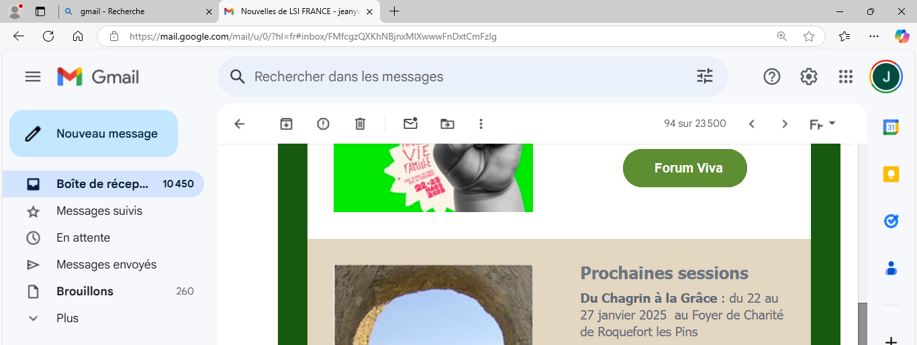Open browser Favorites list

click(x=844, y=36)
